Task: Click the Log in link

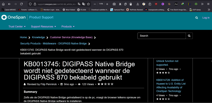Action: (206, 18)
